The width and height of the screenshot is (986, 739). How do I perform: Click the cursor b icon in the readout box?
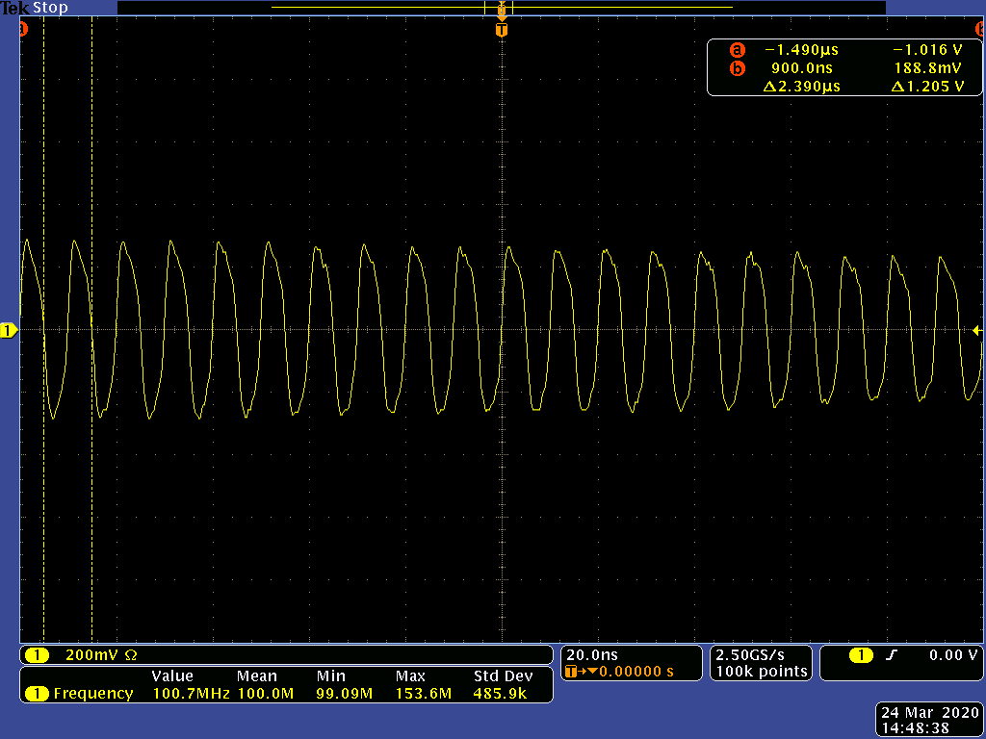[x=737, y=68]
